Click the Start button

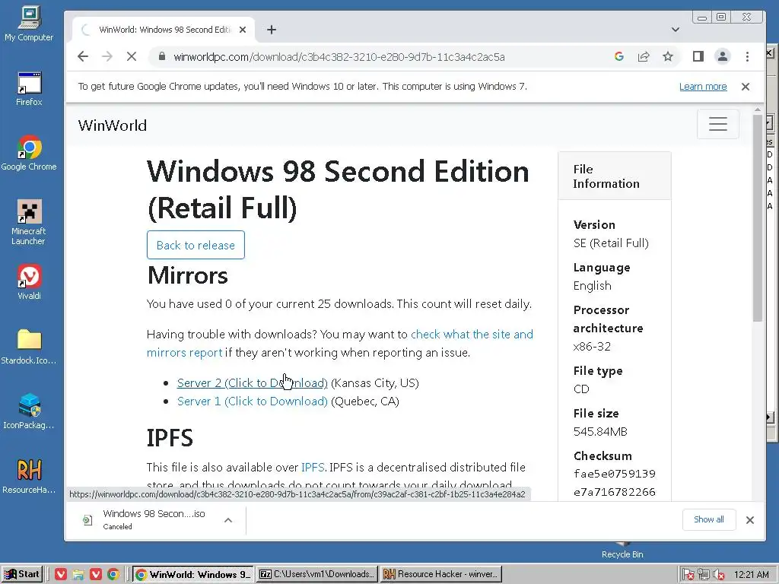coord(22,574)
